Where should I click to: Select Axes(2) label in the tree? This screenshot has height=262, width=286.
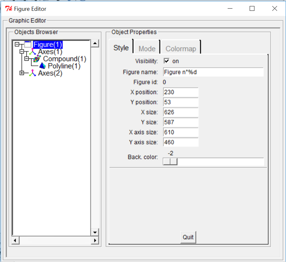[x=50, y=73]
